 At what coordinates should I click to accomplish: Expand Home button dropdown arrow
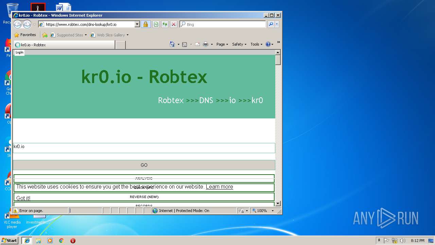[x=178, y=44]
